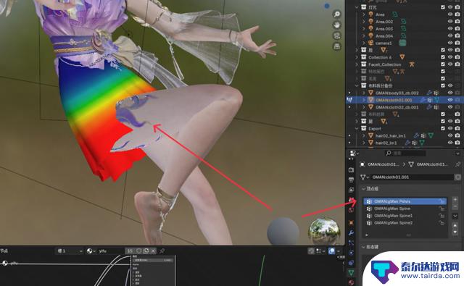Hide camera1 using its eye icon
464x286 pixels.
click(450, 43)
